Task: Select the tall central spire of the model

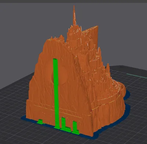Action: [74, 15]
